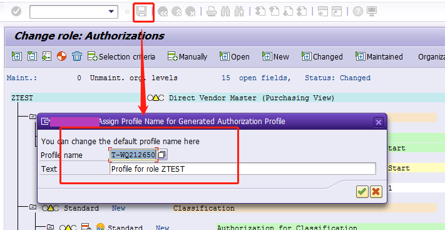
Task: Click the Next Page icon
Action: [288, 12]
